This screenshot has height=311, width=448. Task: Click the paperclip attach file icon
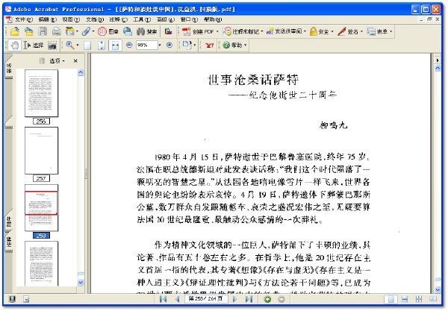click(86, 31)
